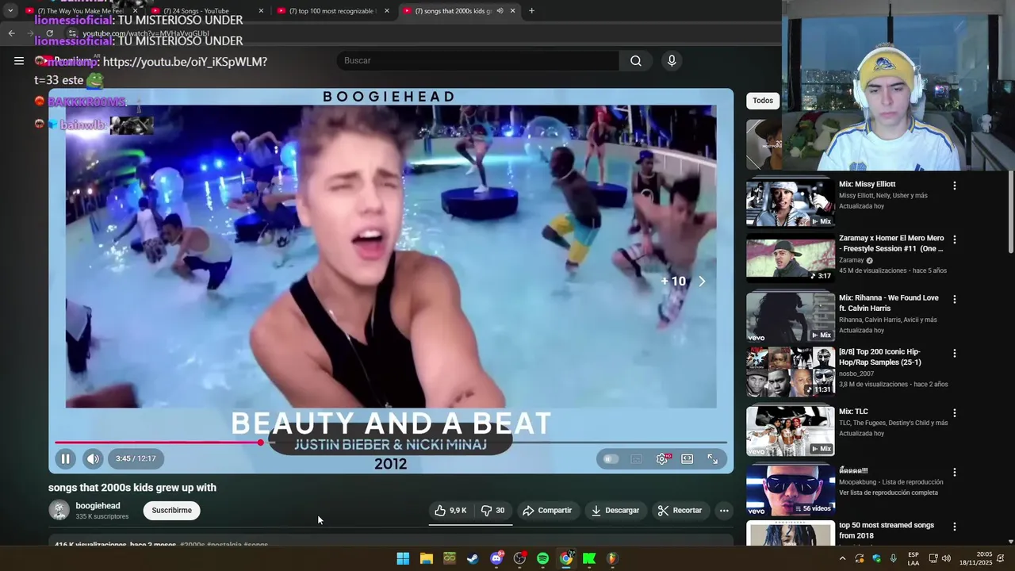Image resolution: width=1015 pixels, height=571 pixels.
Task: Open File Explorer from the taskbar
Action: [426, 558]
